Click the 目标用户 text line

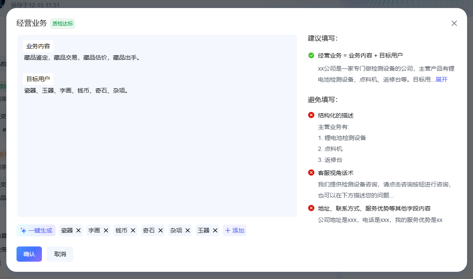pyautogui.click(x=76, y=90)
